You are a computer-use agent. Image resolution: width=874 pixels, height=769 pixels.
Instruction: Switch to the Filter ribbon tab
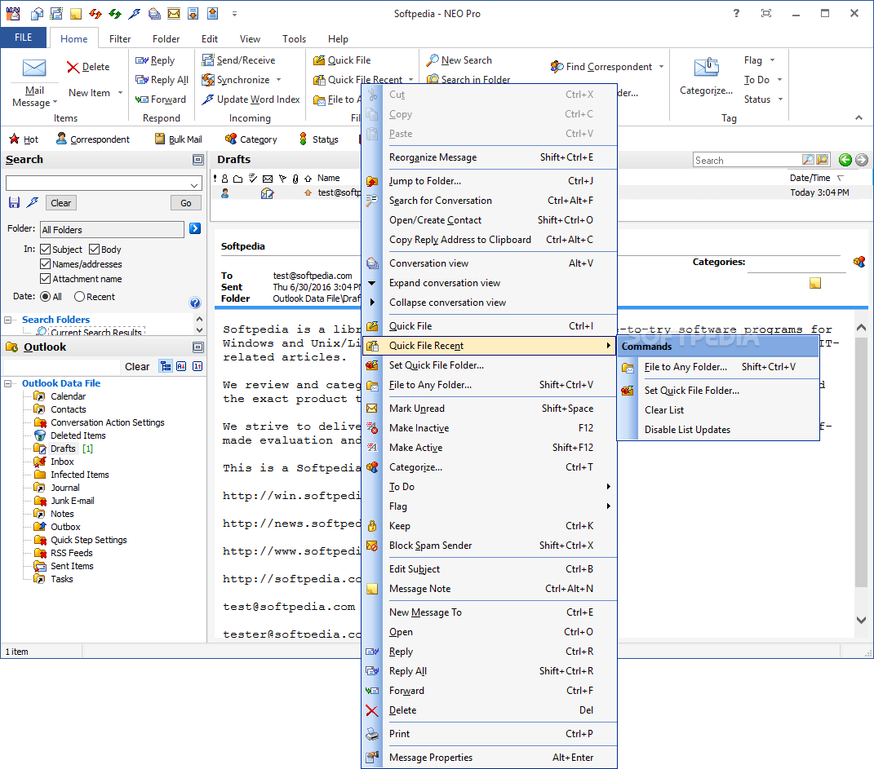pyautogui.click(x=120, y=38)
